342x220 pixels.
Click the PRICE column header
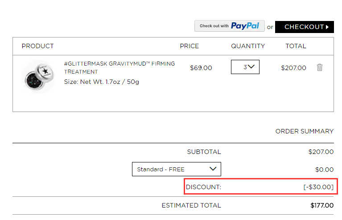coord(190,46)
